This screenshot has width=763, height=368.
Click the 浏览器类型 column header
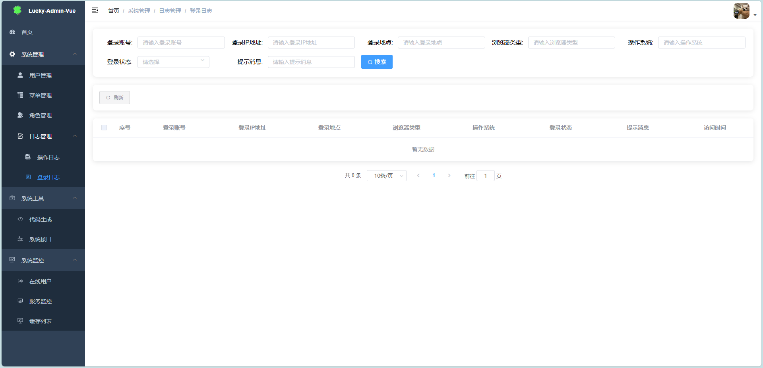pos(406,128)
